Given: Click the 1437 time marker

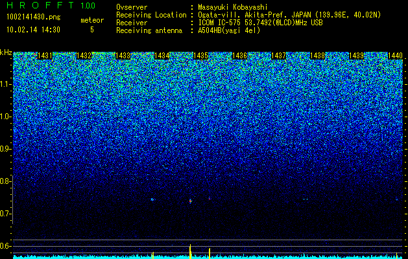Looking at the screenshot, I should (x=278, y=56).
